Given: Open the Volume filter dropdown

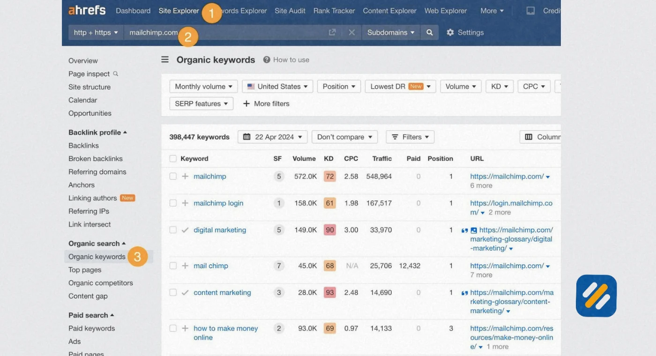Looking at the screenshot, I should [461, 86].
